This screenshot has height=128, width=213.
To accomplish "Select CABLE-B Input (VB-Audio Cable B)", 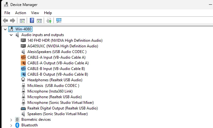I will [x=56, y=69].
